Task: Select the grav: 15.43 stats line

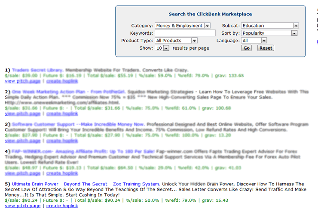Action: pos(116,200)
